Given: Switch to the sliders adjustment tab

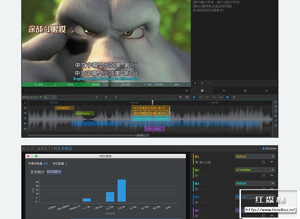Looking at the screenshot, I should point(266,90).
